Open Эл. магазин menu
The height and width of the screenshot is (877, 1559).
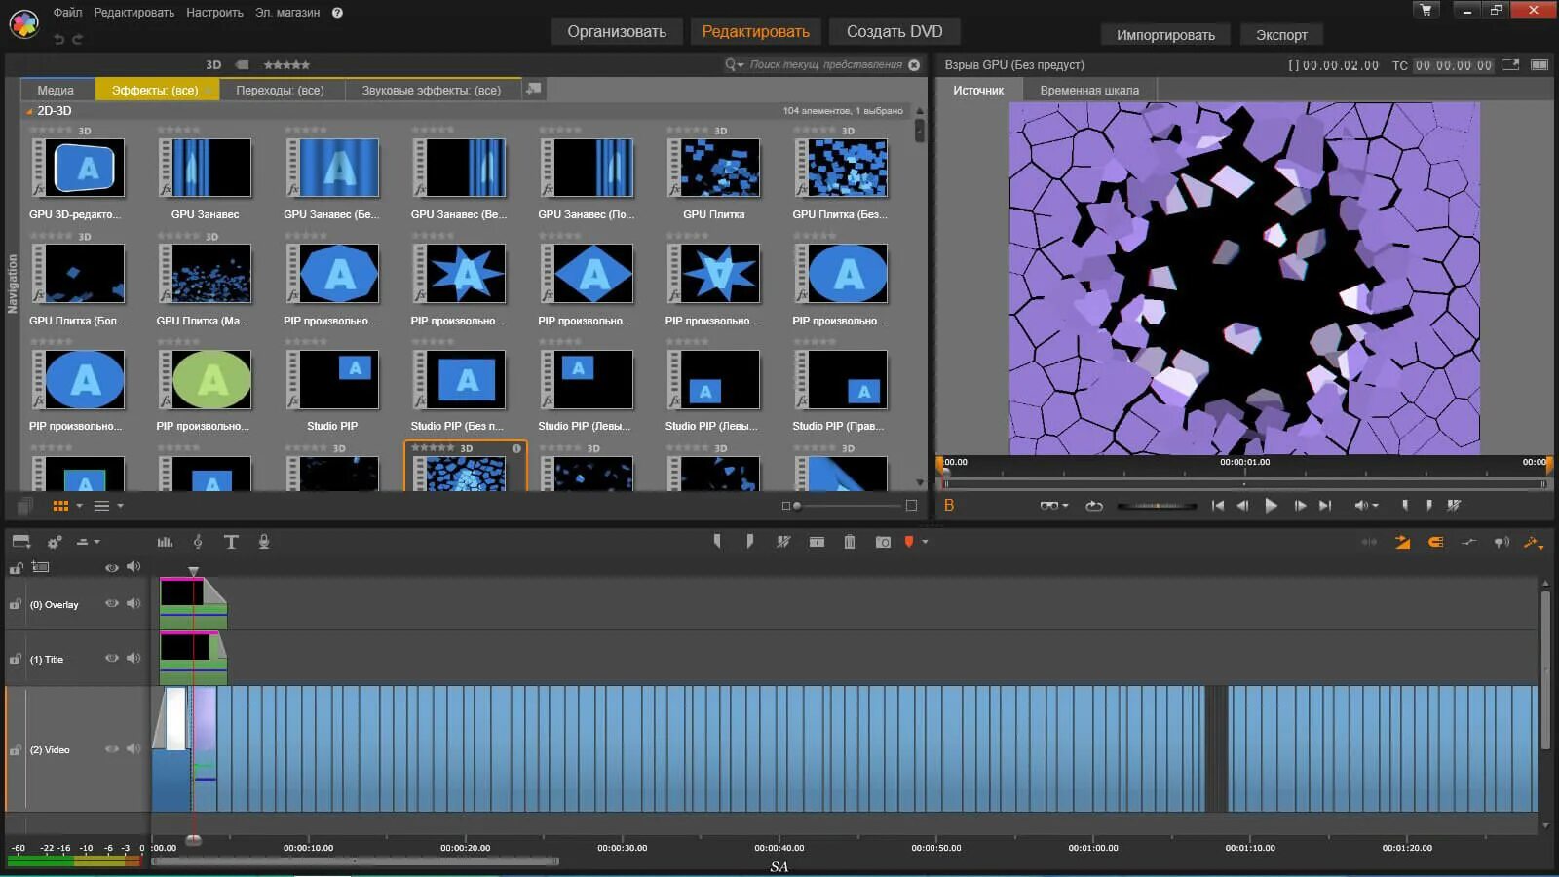(287, 13)
